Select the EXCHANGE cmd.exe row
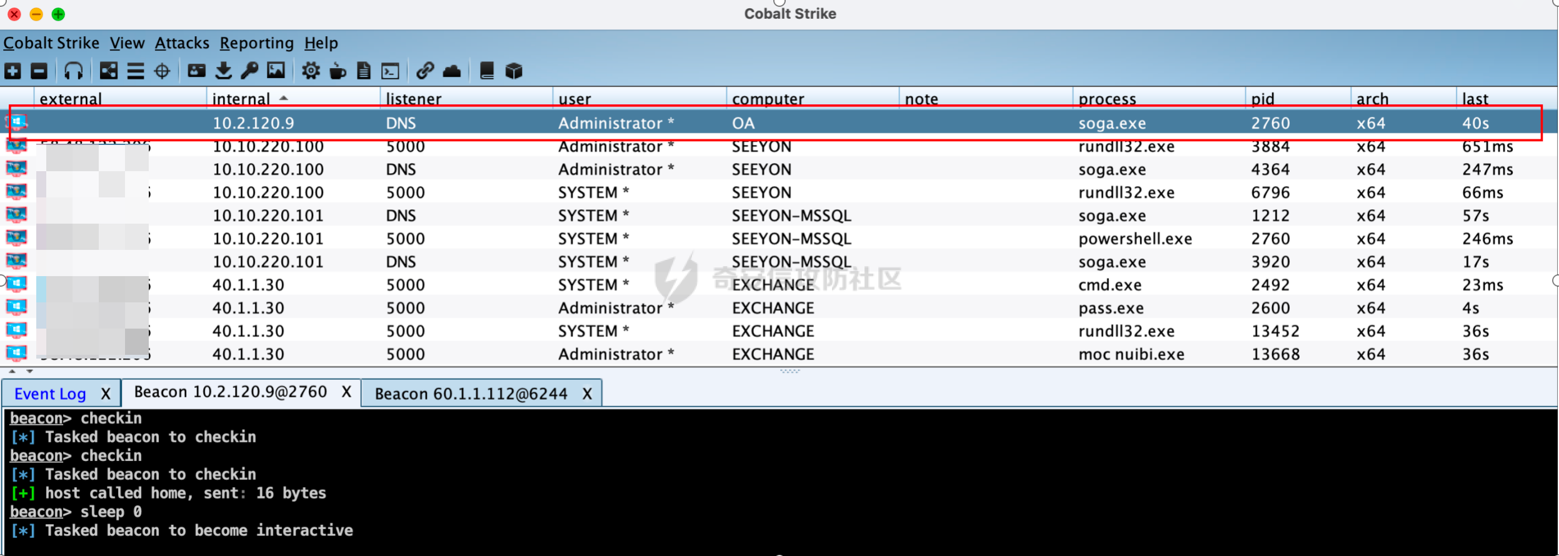Screen dimensions: 1559x556 pos(779,285)
